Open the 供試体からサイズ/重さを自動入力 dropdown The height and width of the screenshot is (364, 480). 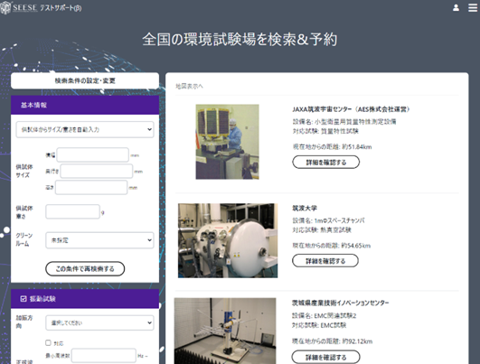point(85,129)
